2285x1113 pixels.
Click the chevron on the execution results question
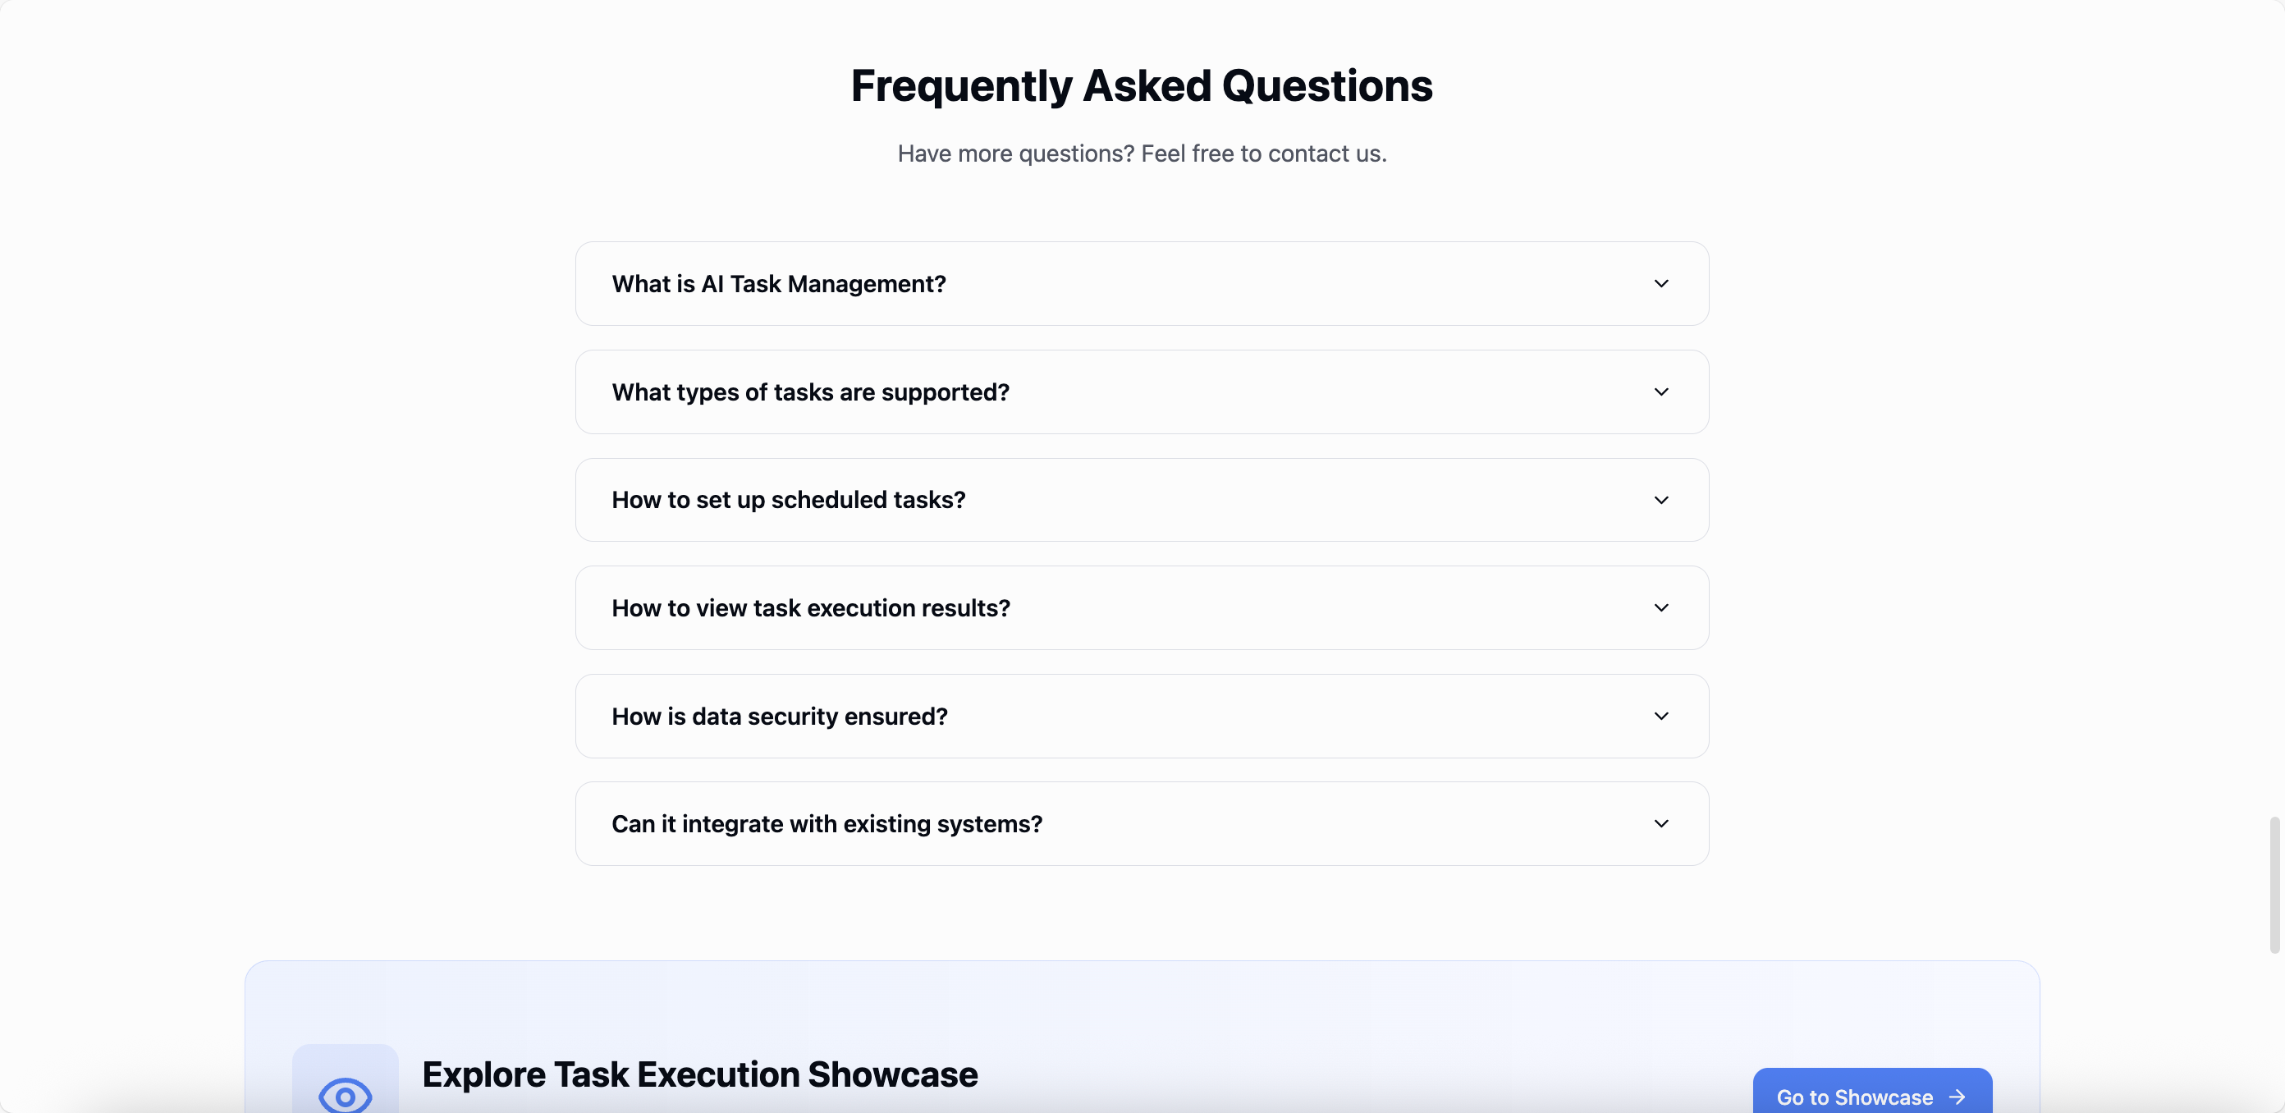(1660, 607)
